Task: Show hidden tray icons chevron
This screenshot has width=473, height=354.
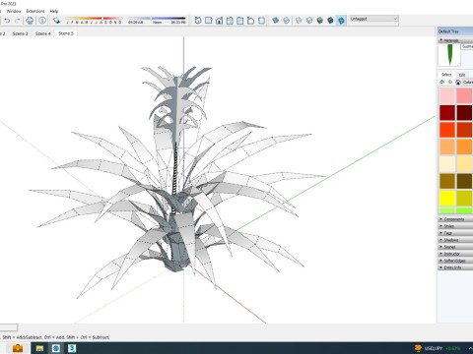Action: point(470,348)
